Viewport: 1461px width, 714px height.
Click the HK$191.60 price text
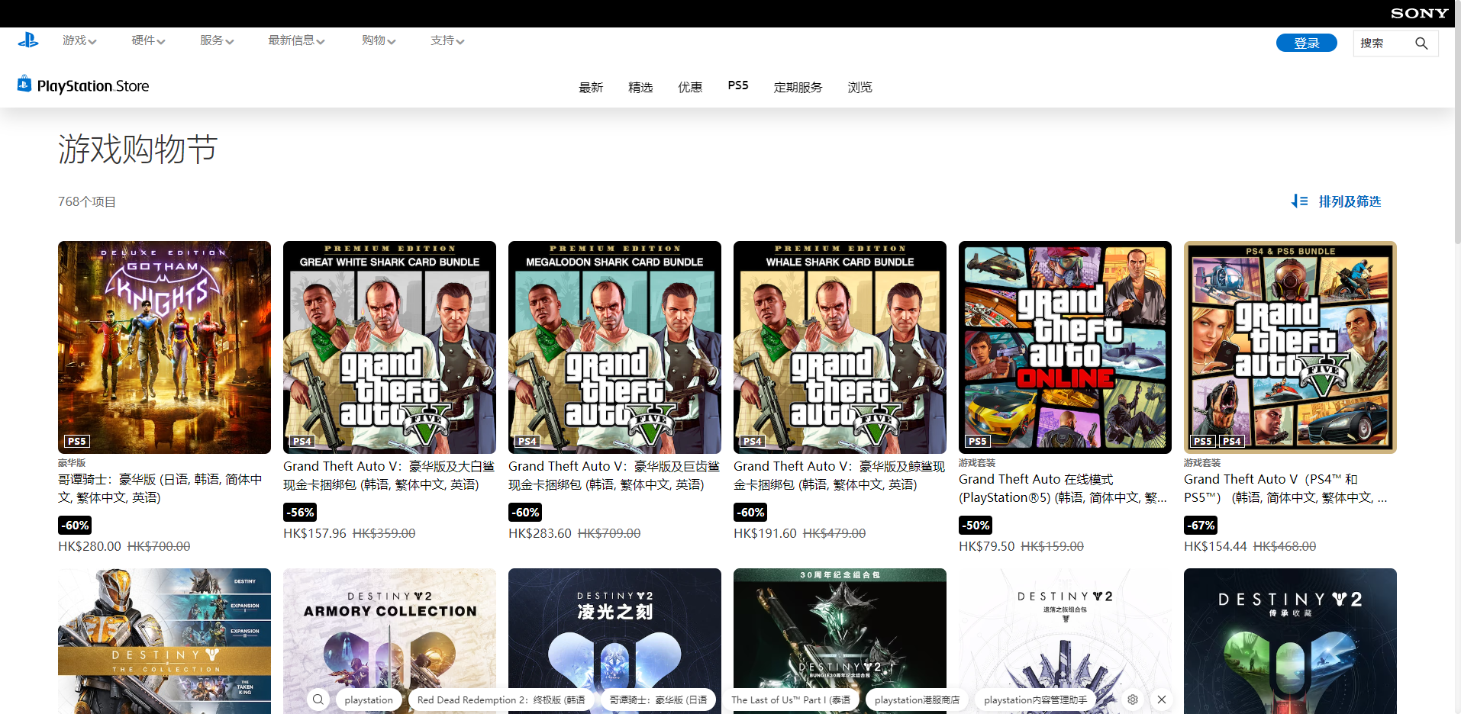(765, 533)
